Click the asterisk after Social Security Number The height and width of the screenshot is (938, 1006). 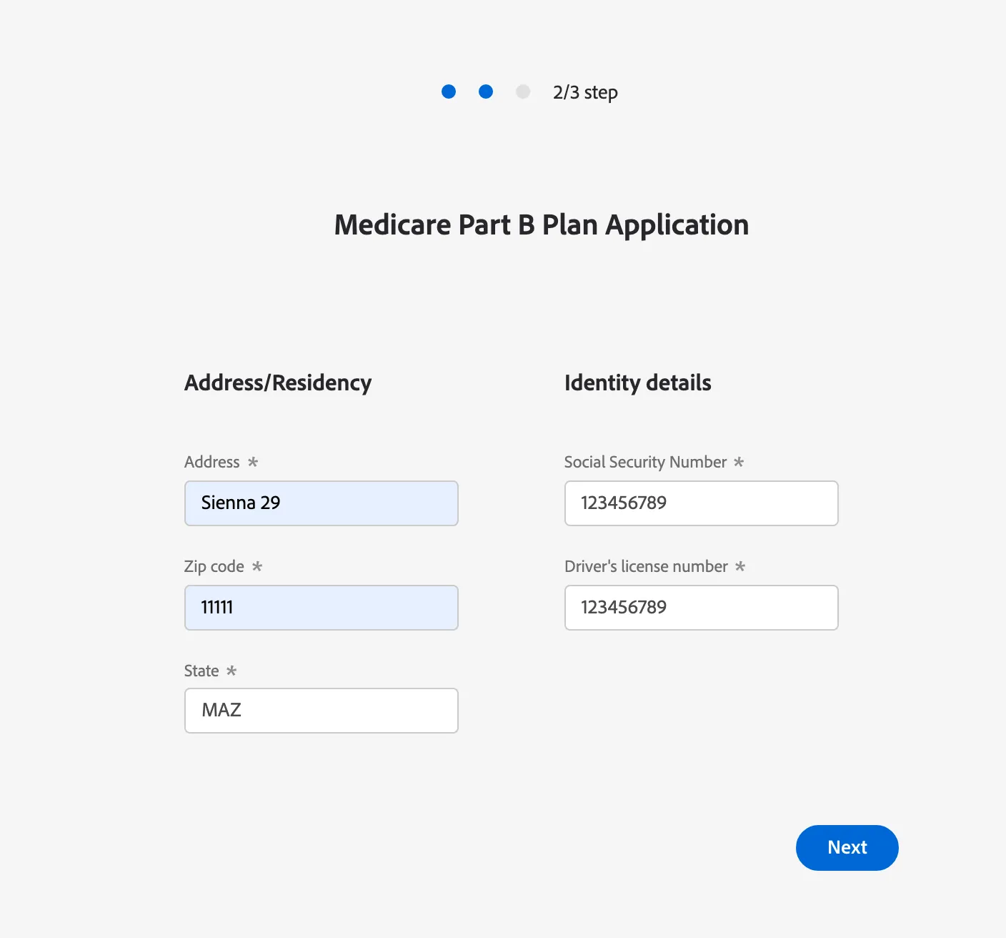coord(739,462)
